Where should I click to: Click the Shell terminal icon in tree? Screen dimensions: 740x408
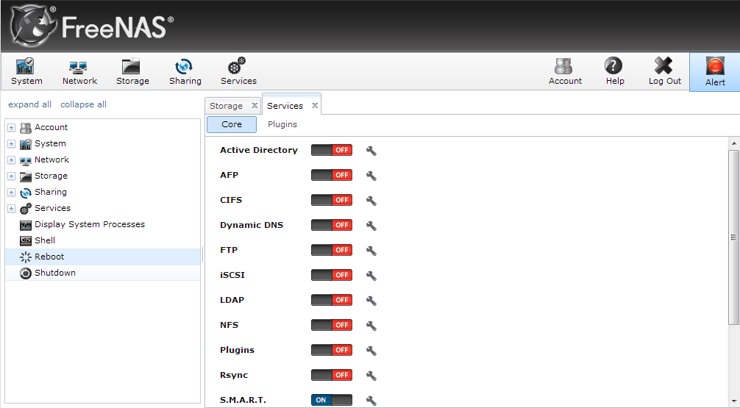tap(26, 240)
